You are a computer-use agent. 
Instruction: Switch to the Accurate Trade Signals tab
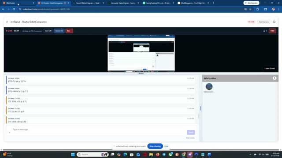(x=123, y=3)
